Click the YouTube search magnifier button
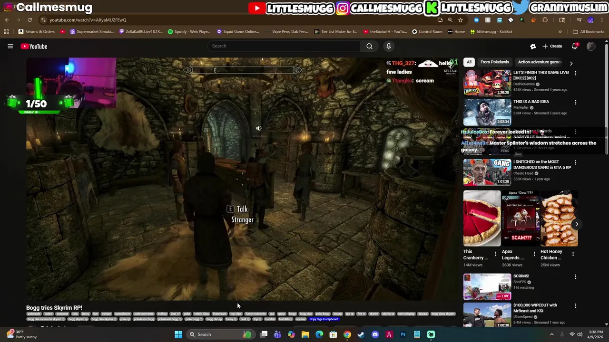This screenshot has width=609, height=342. [x=369, y=46]
